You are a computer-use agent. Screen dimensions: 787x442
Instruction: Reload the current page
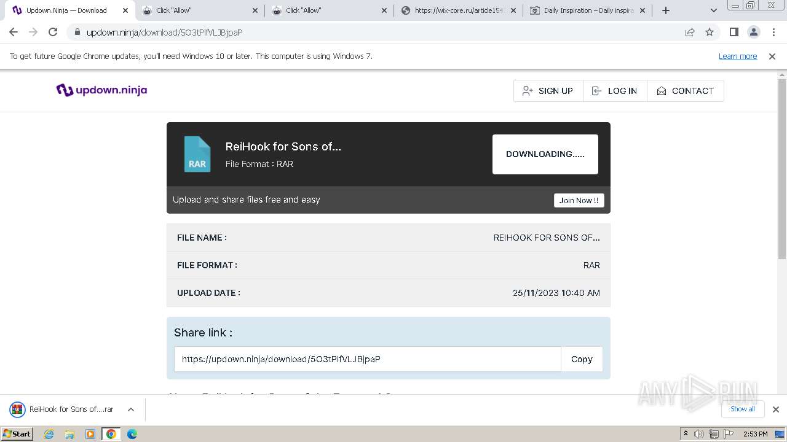pyautogui.click(x=53, y=33)
